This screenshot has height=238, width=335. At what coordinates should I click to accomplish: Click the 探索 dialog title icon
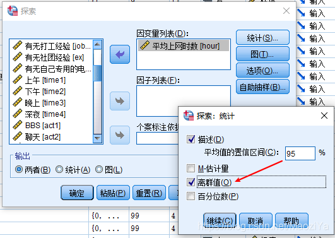tap(13, 11)
